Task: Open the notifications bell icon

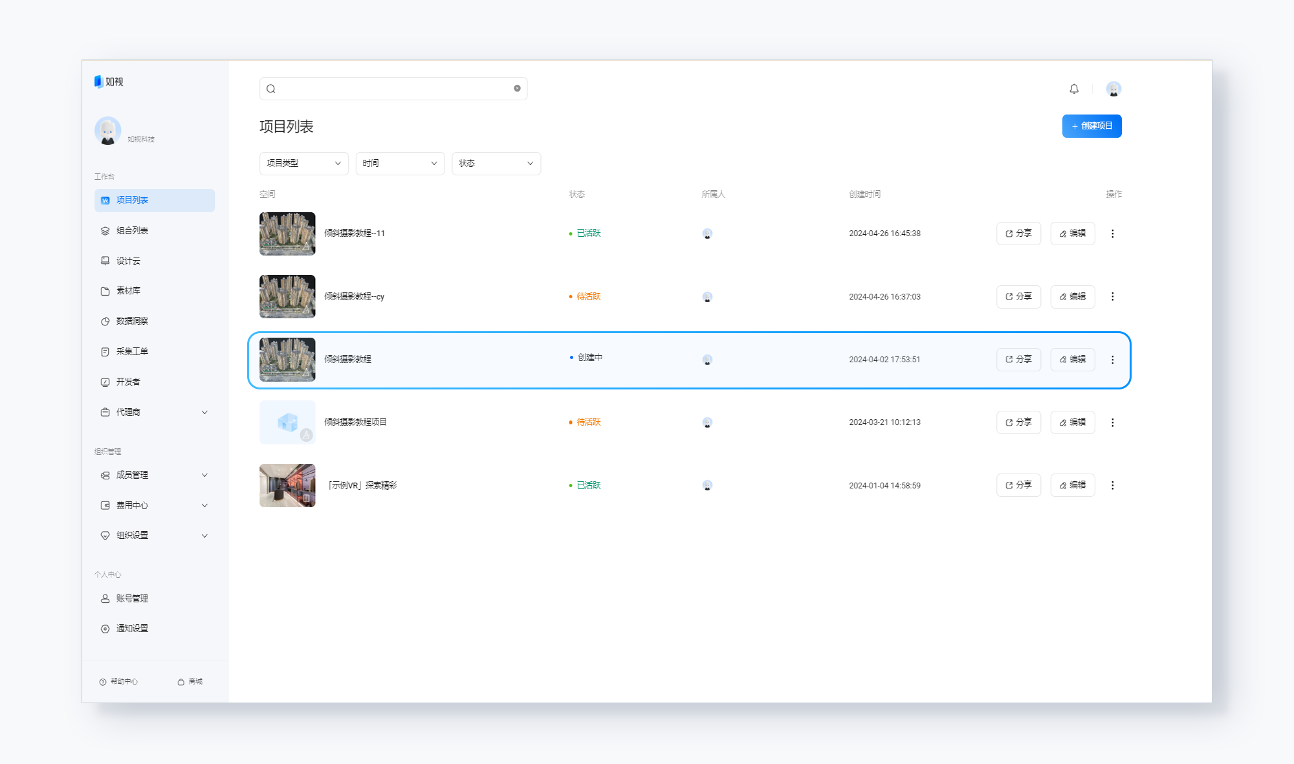Action: point(1074,89)
